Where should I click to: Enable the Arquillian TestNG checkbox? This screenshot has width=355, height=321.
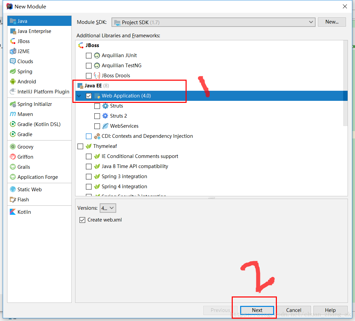[x=89, y=66]
